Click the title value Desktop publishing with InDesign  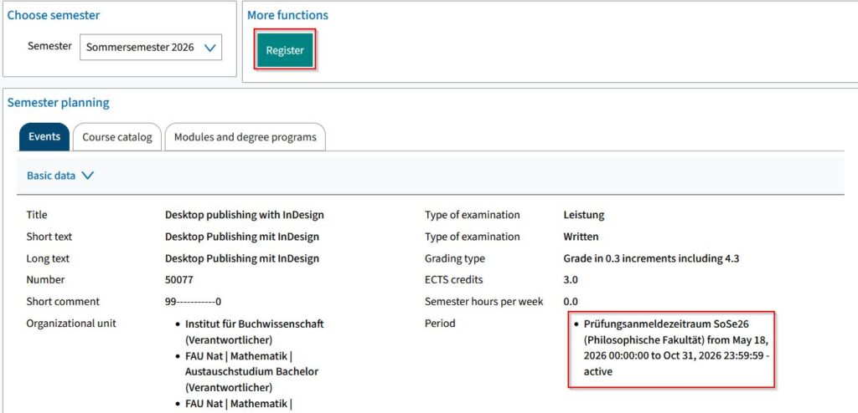point(244,215)
